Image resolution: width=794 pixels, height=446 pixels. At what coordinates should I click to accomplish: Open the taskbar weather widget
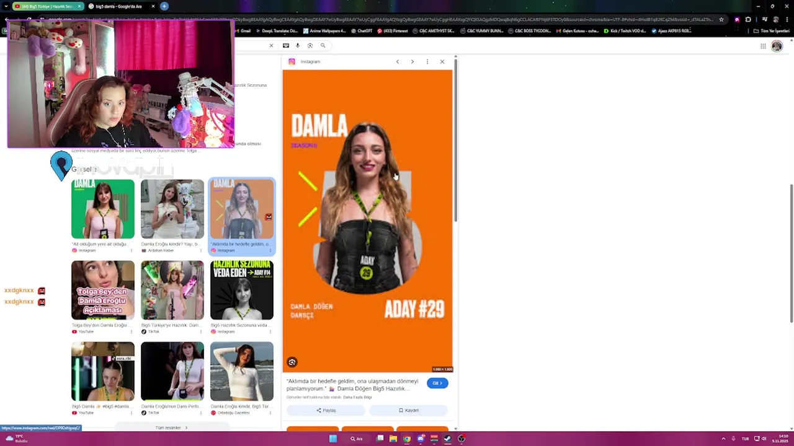click(17, 439)
